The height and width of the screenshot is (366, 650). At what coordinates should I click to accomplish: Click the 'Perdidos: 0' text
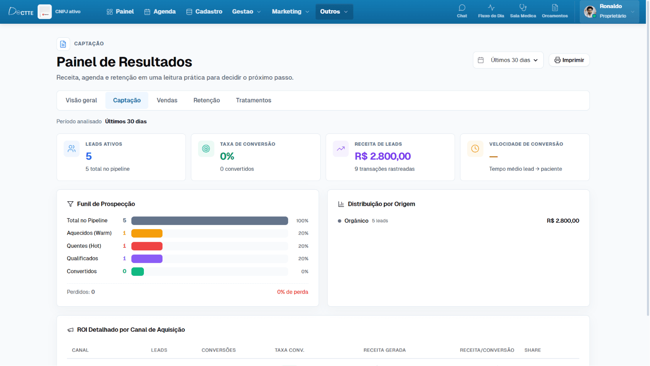(81, 292)
